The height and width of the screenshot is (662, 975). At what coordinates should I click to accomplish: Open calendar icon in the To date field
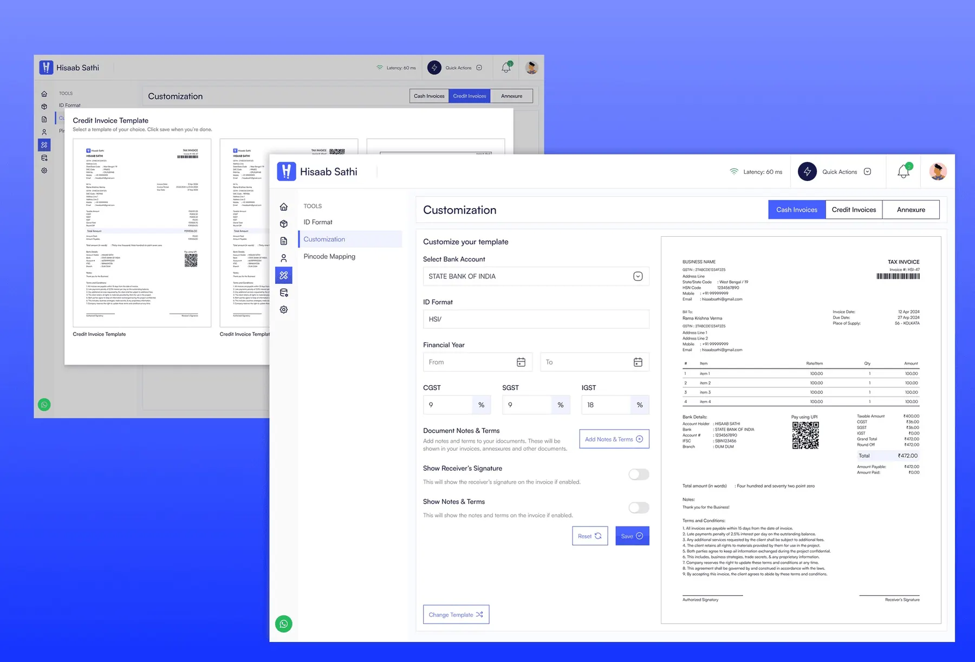[x=638, y=362]
